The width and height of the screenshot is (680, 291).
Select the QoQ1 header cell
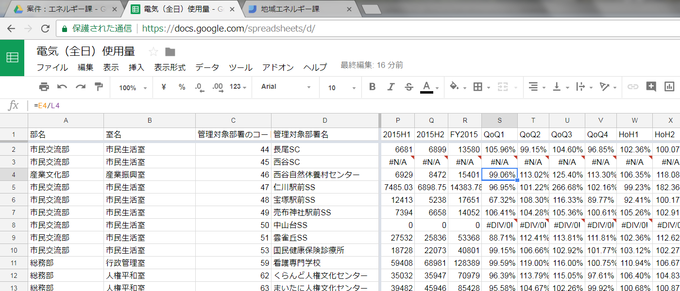point(499,134)
